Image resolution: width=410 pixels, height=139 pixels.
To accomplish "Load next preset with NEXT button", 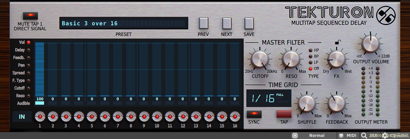I will (227, 23).
